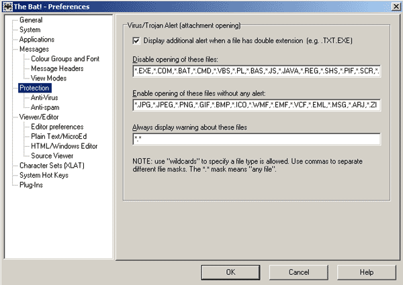Select Applications in the tree
Image resolution: width=403 pixels, height=285 pixels.
(37, 40)
